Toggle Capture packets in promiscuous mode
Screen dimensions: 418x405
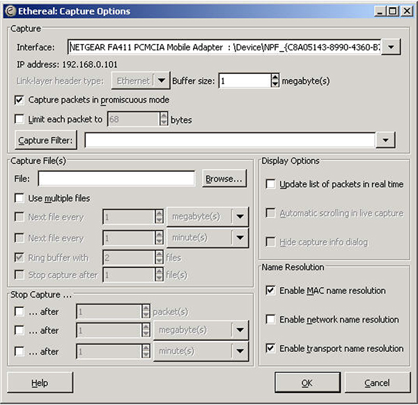20,100
